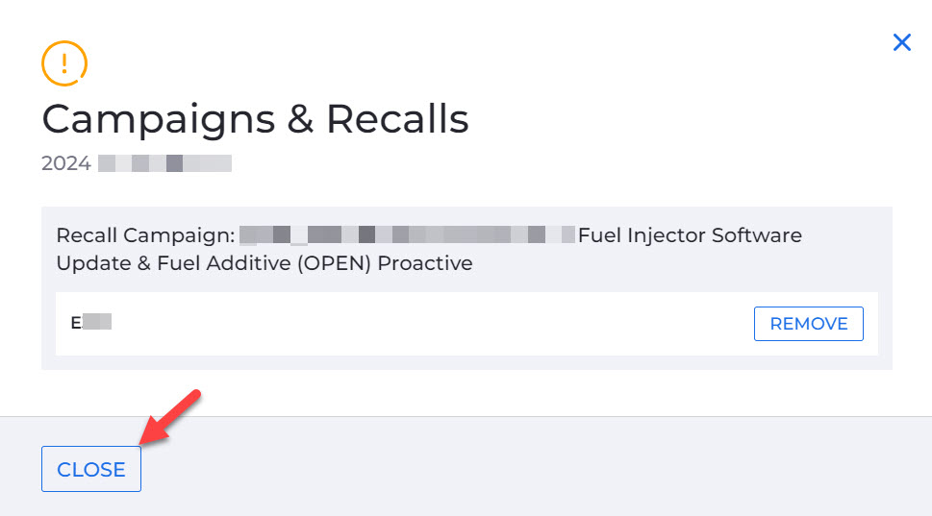The height and width of the screenshot is (516, 932).
Task: Click the blurred code after the letter E
Action: 97,321
